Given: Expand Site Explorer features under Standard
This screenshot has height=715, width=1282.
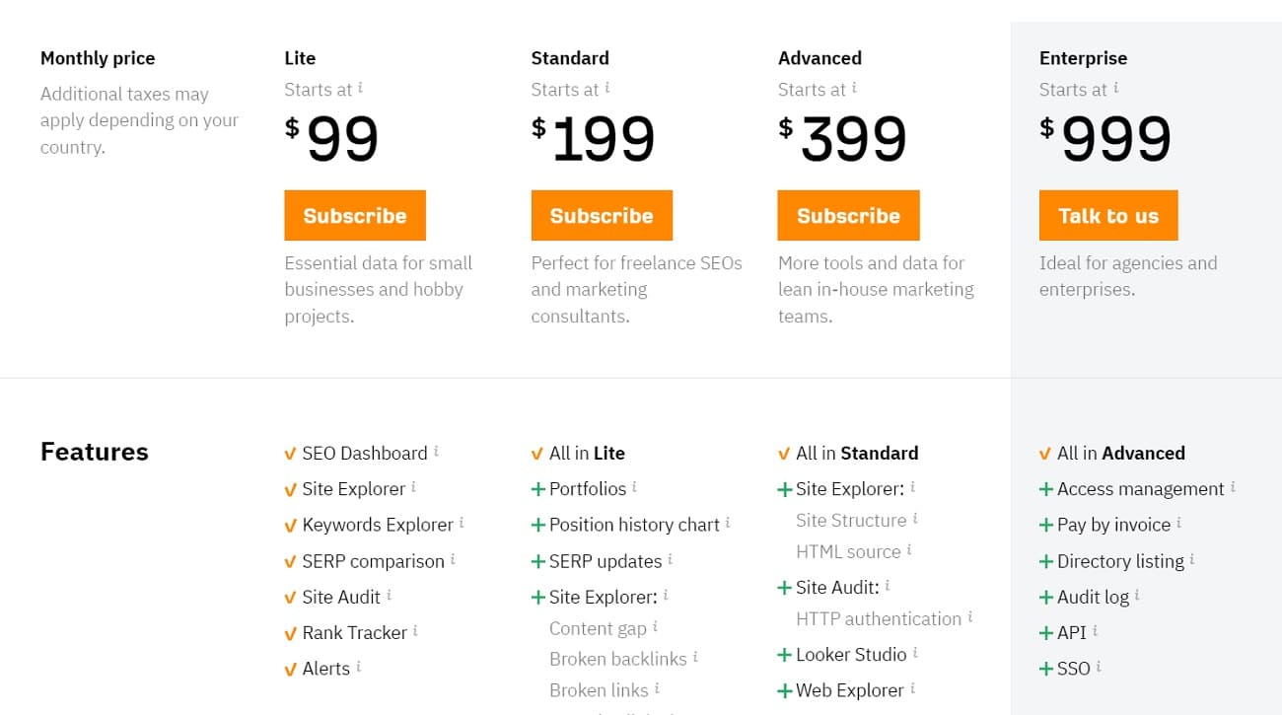Looking at the screenshot, I should point(538,597).
